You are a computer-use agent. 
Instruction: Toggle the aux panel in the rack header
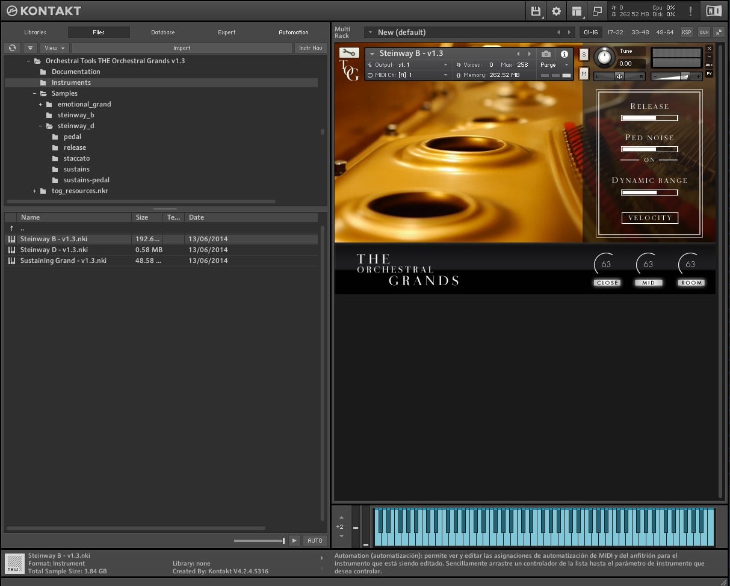tap(703, 32)
